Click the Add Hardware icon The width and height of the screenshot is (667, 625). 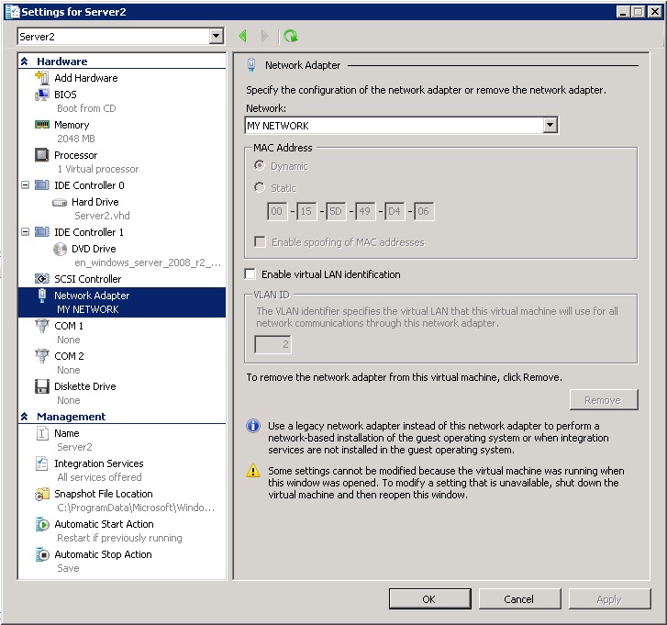(41, 78)
